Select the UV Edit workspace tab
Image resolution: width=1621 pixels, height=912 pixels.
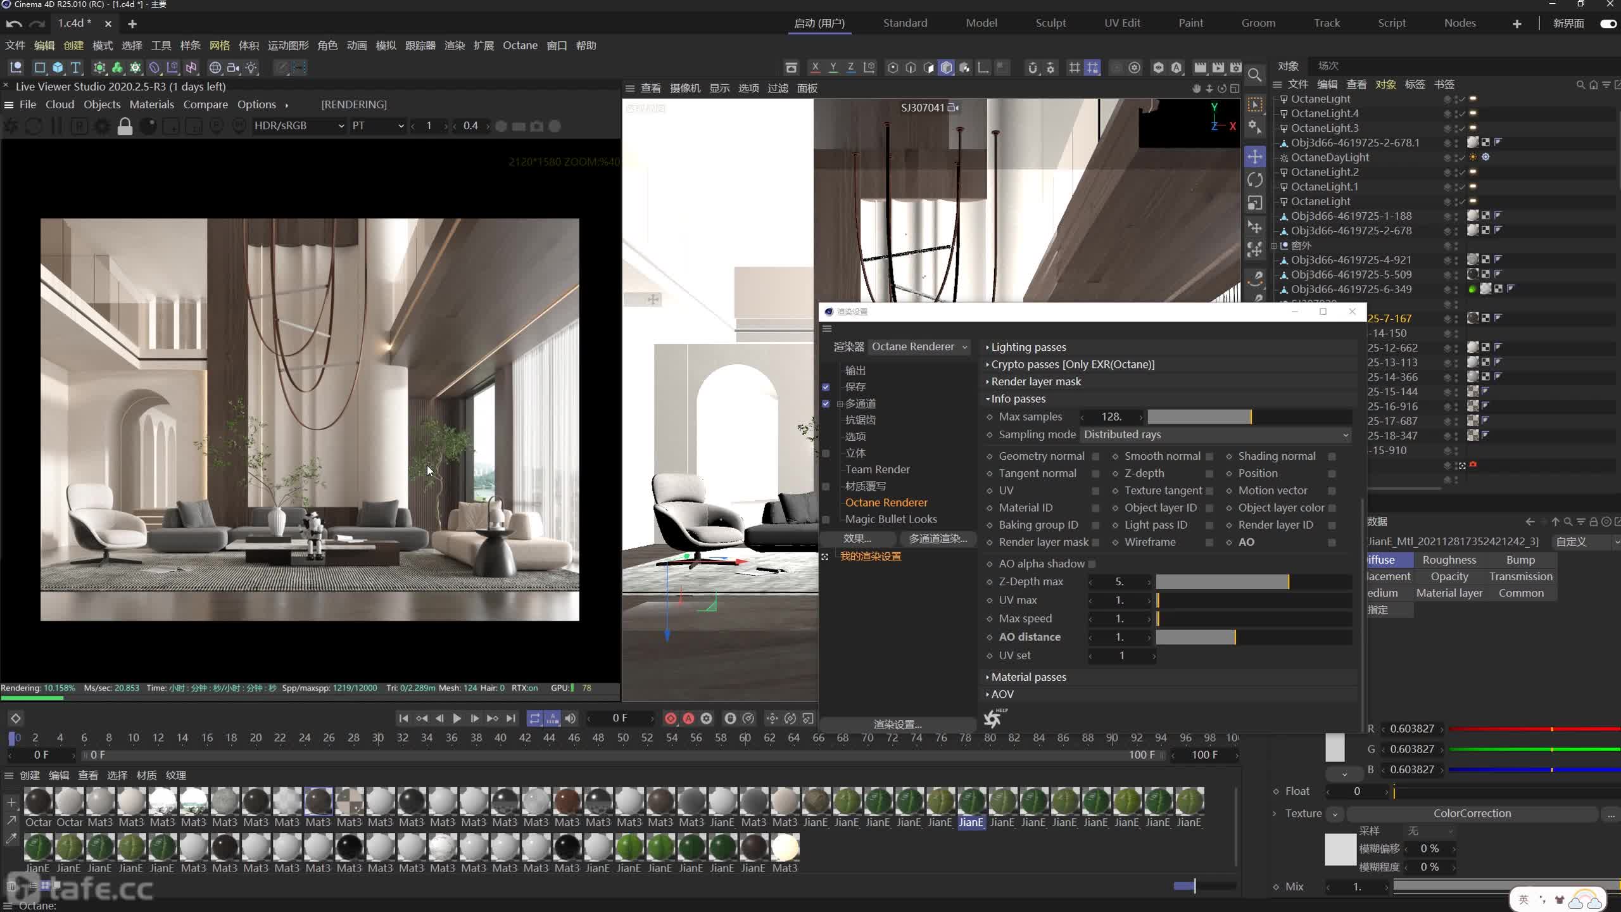click(1122, 22)
